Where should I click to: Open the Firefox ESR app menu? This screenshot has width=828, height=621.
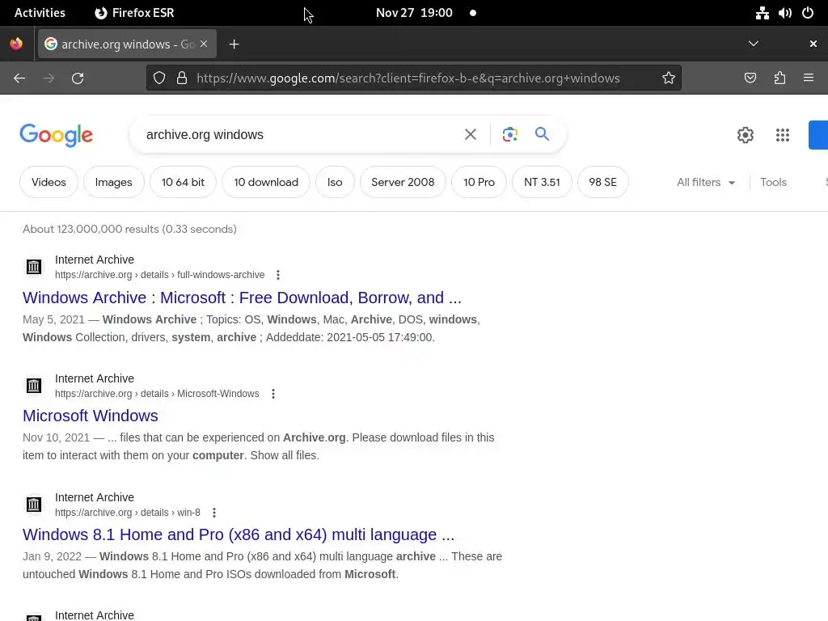coord(134,13)
